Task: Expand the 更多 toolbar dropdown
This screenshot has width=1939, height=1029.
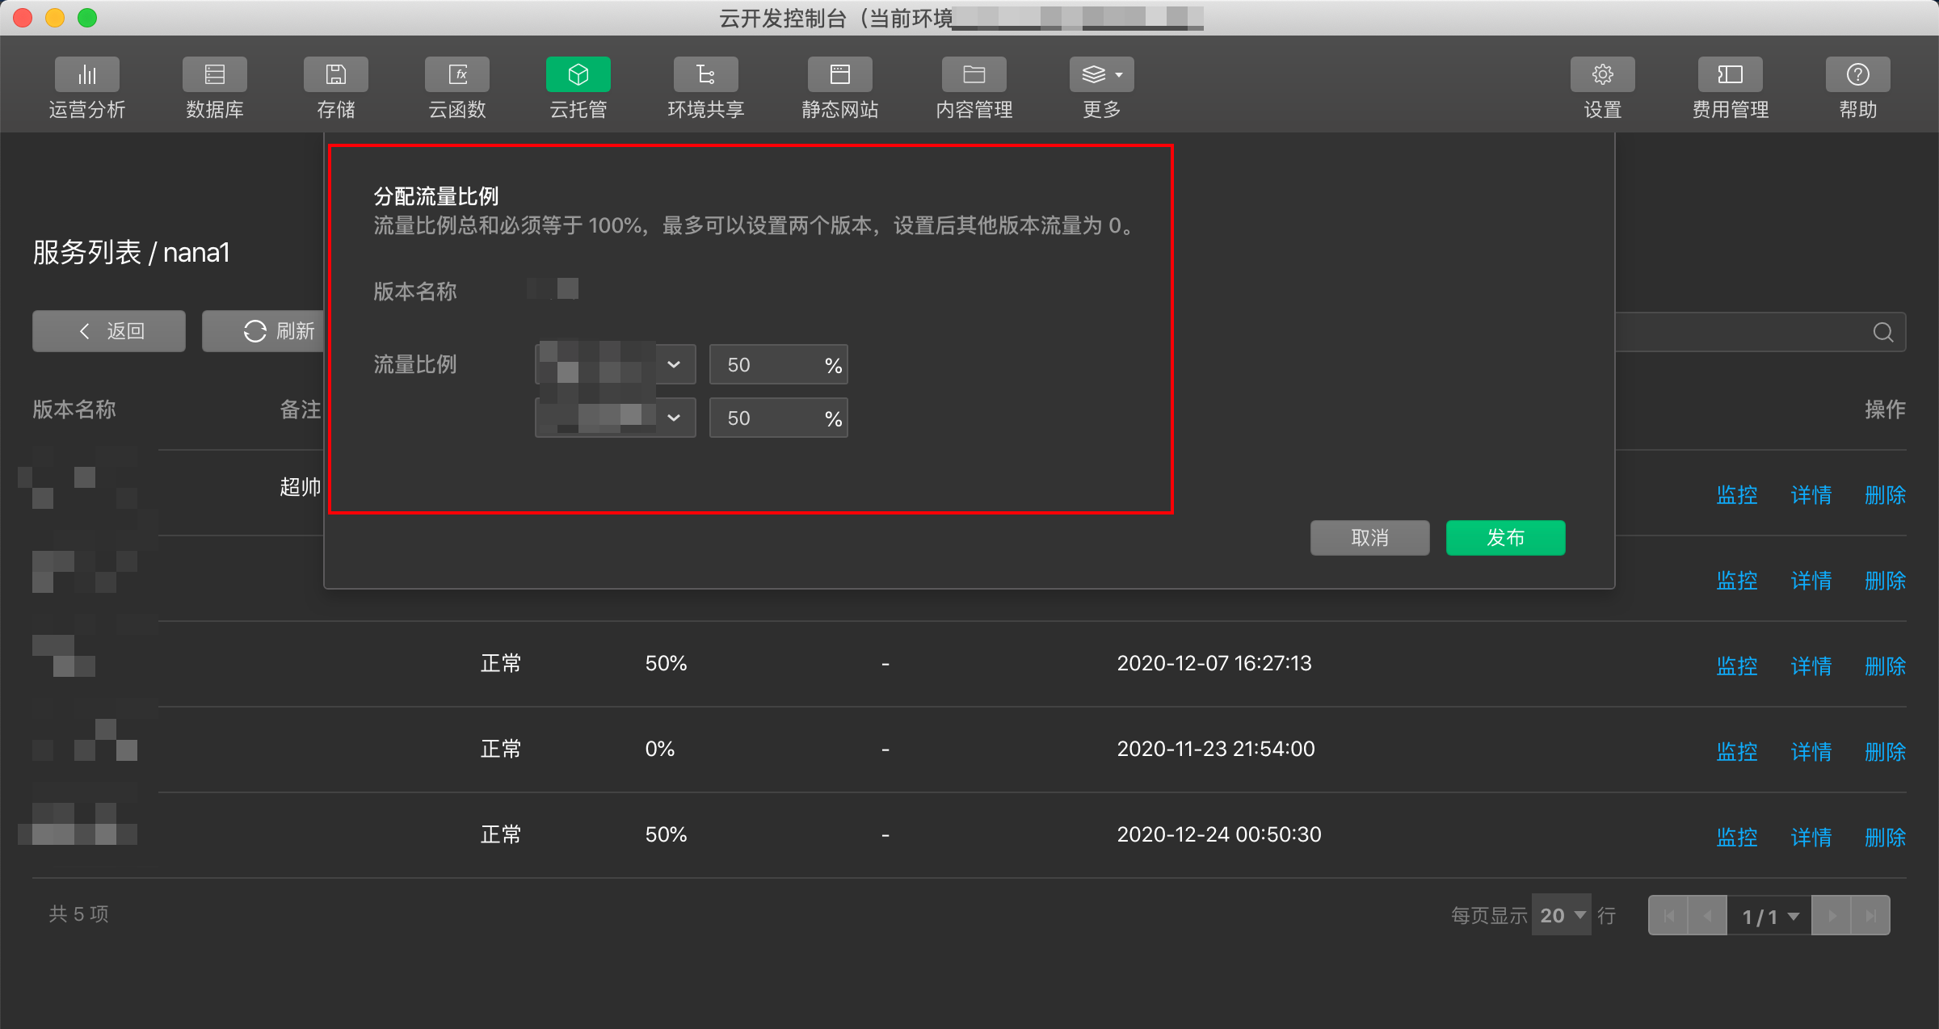Action: tap(1101, 75)
